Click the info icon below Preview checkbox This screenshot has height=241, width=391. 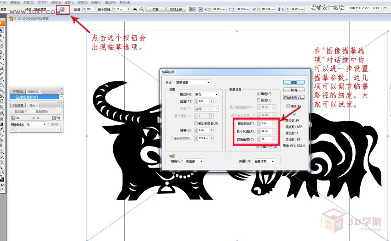click(294, 114)
